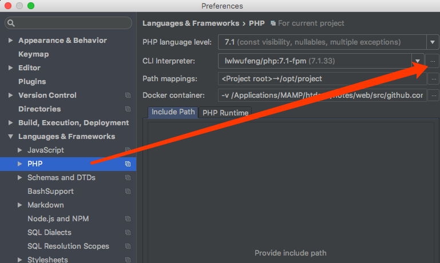The width and height of the screenshot is (440, 263).
Task: Click the Docker container ellipsis button
Action: click(433, 95)
